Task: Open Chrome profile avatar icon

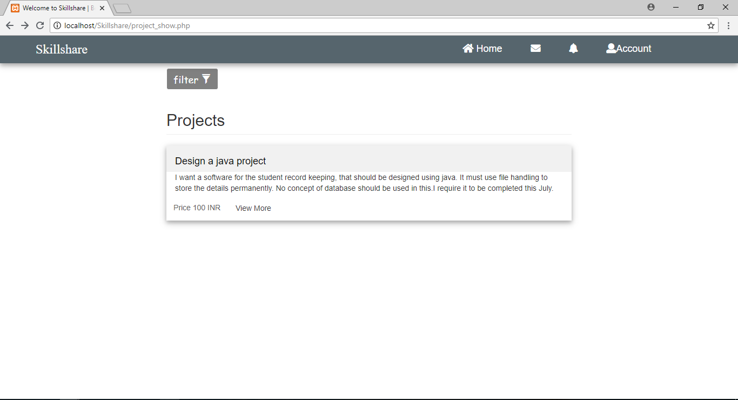Action: (651, 7)
